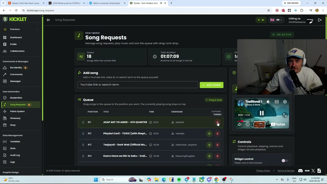
Task: Click the Kicklet logo
Action: (15, 19)
